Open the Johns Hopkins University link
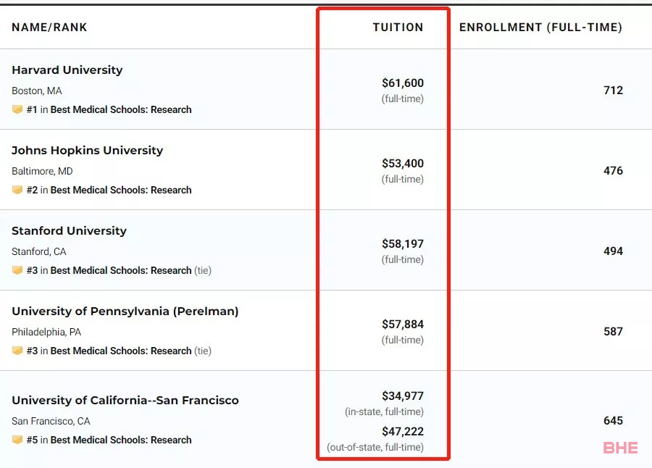 coord(88,151)
